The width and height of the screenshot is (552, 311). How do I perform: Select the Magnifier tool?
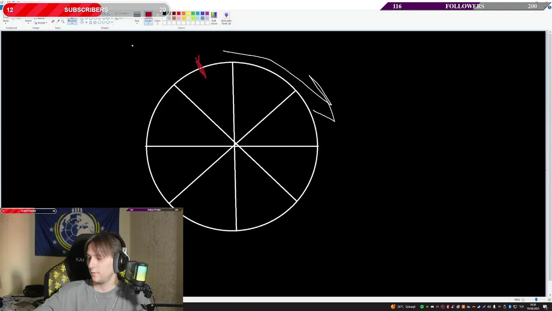click(x=63, y=21)
